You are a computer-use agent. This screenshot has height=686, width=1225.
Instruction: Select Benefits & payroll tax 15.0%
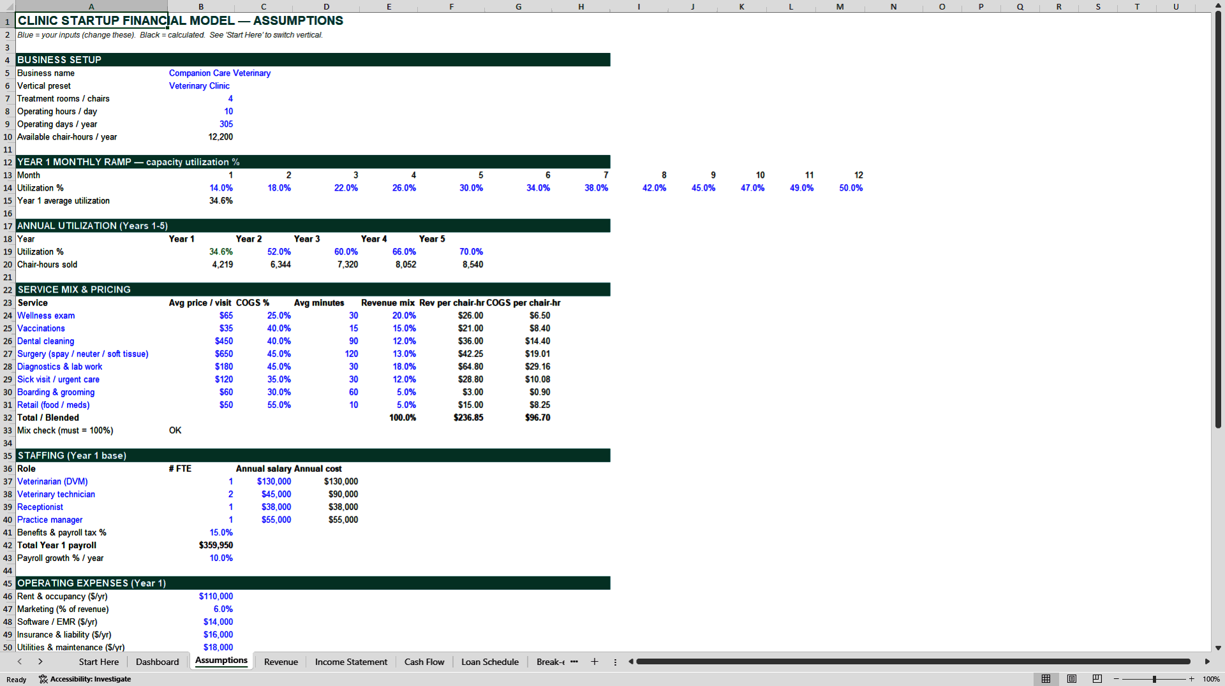[x=201, y=532]
